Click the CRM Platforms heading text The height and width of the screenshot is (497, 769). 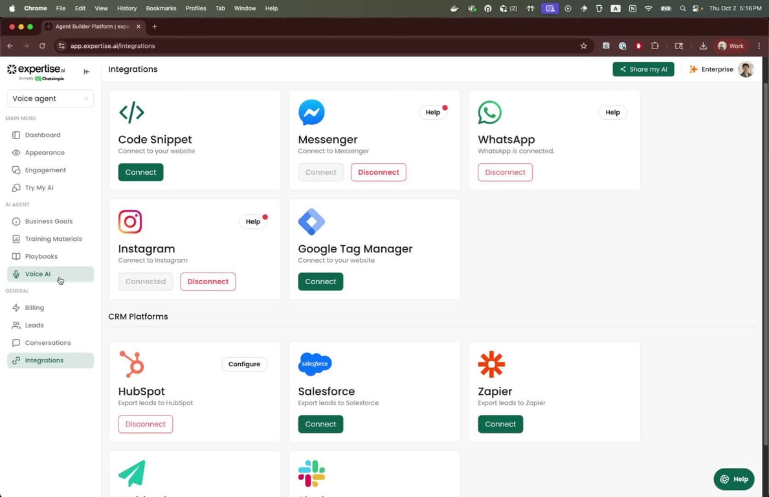(138, 316)
